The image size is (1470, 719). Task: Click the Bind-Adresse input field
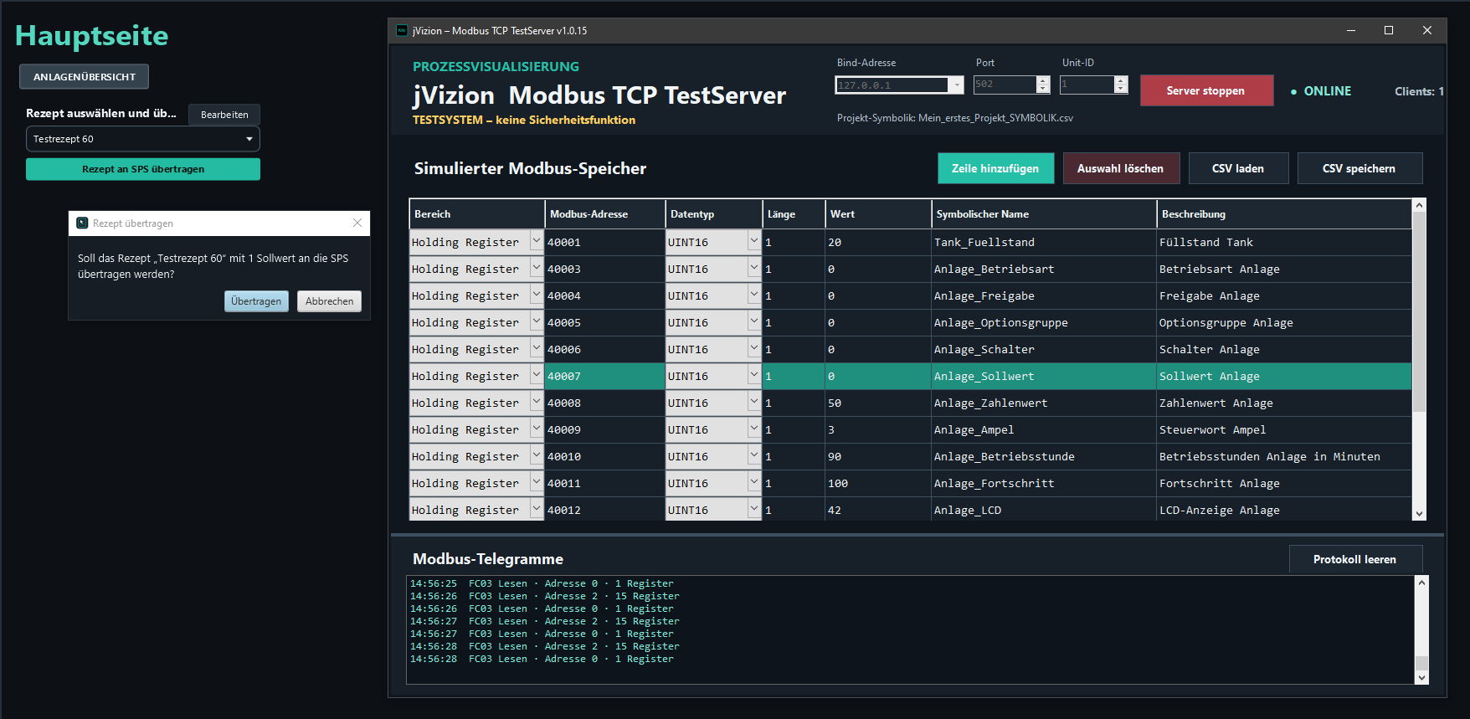point(892,85)
